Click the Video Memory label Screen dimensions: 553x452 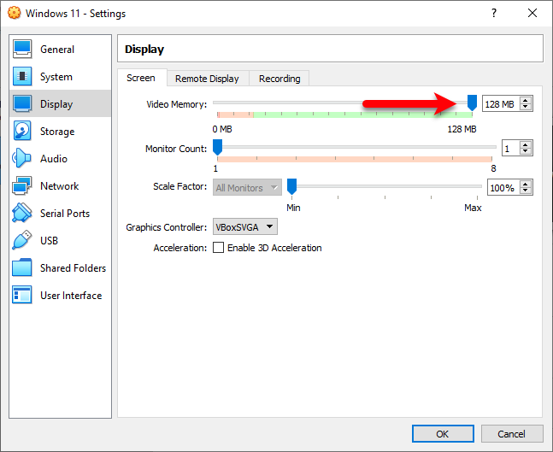(177, 104)
